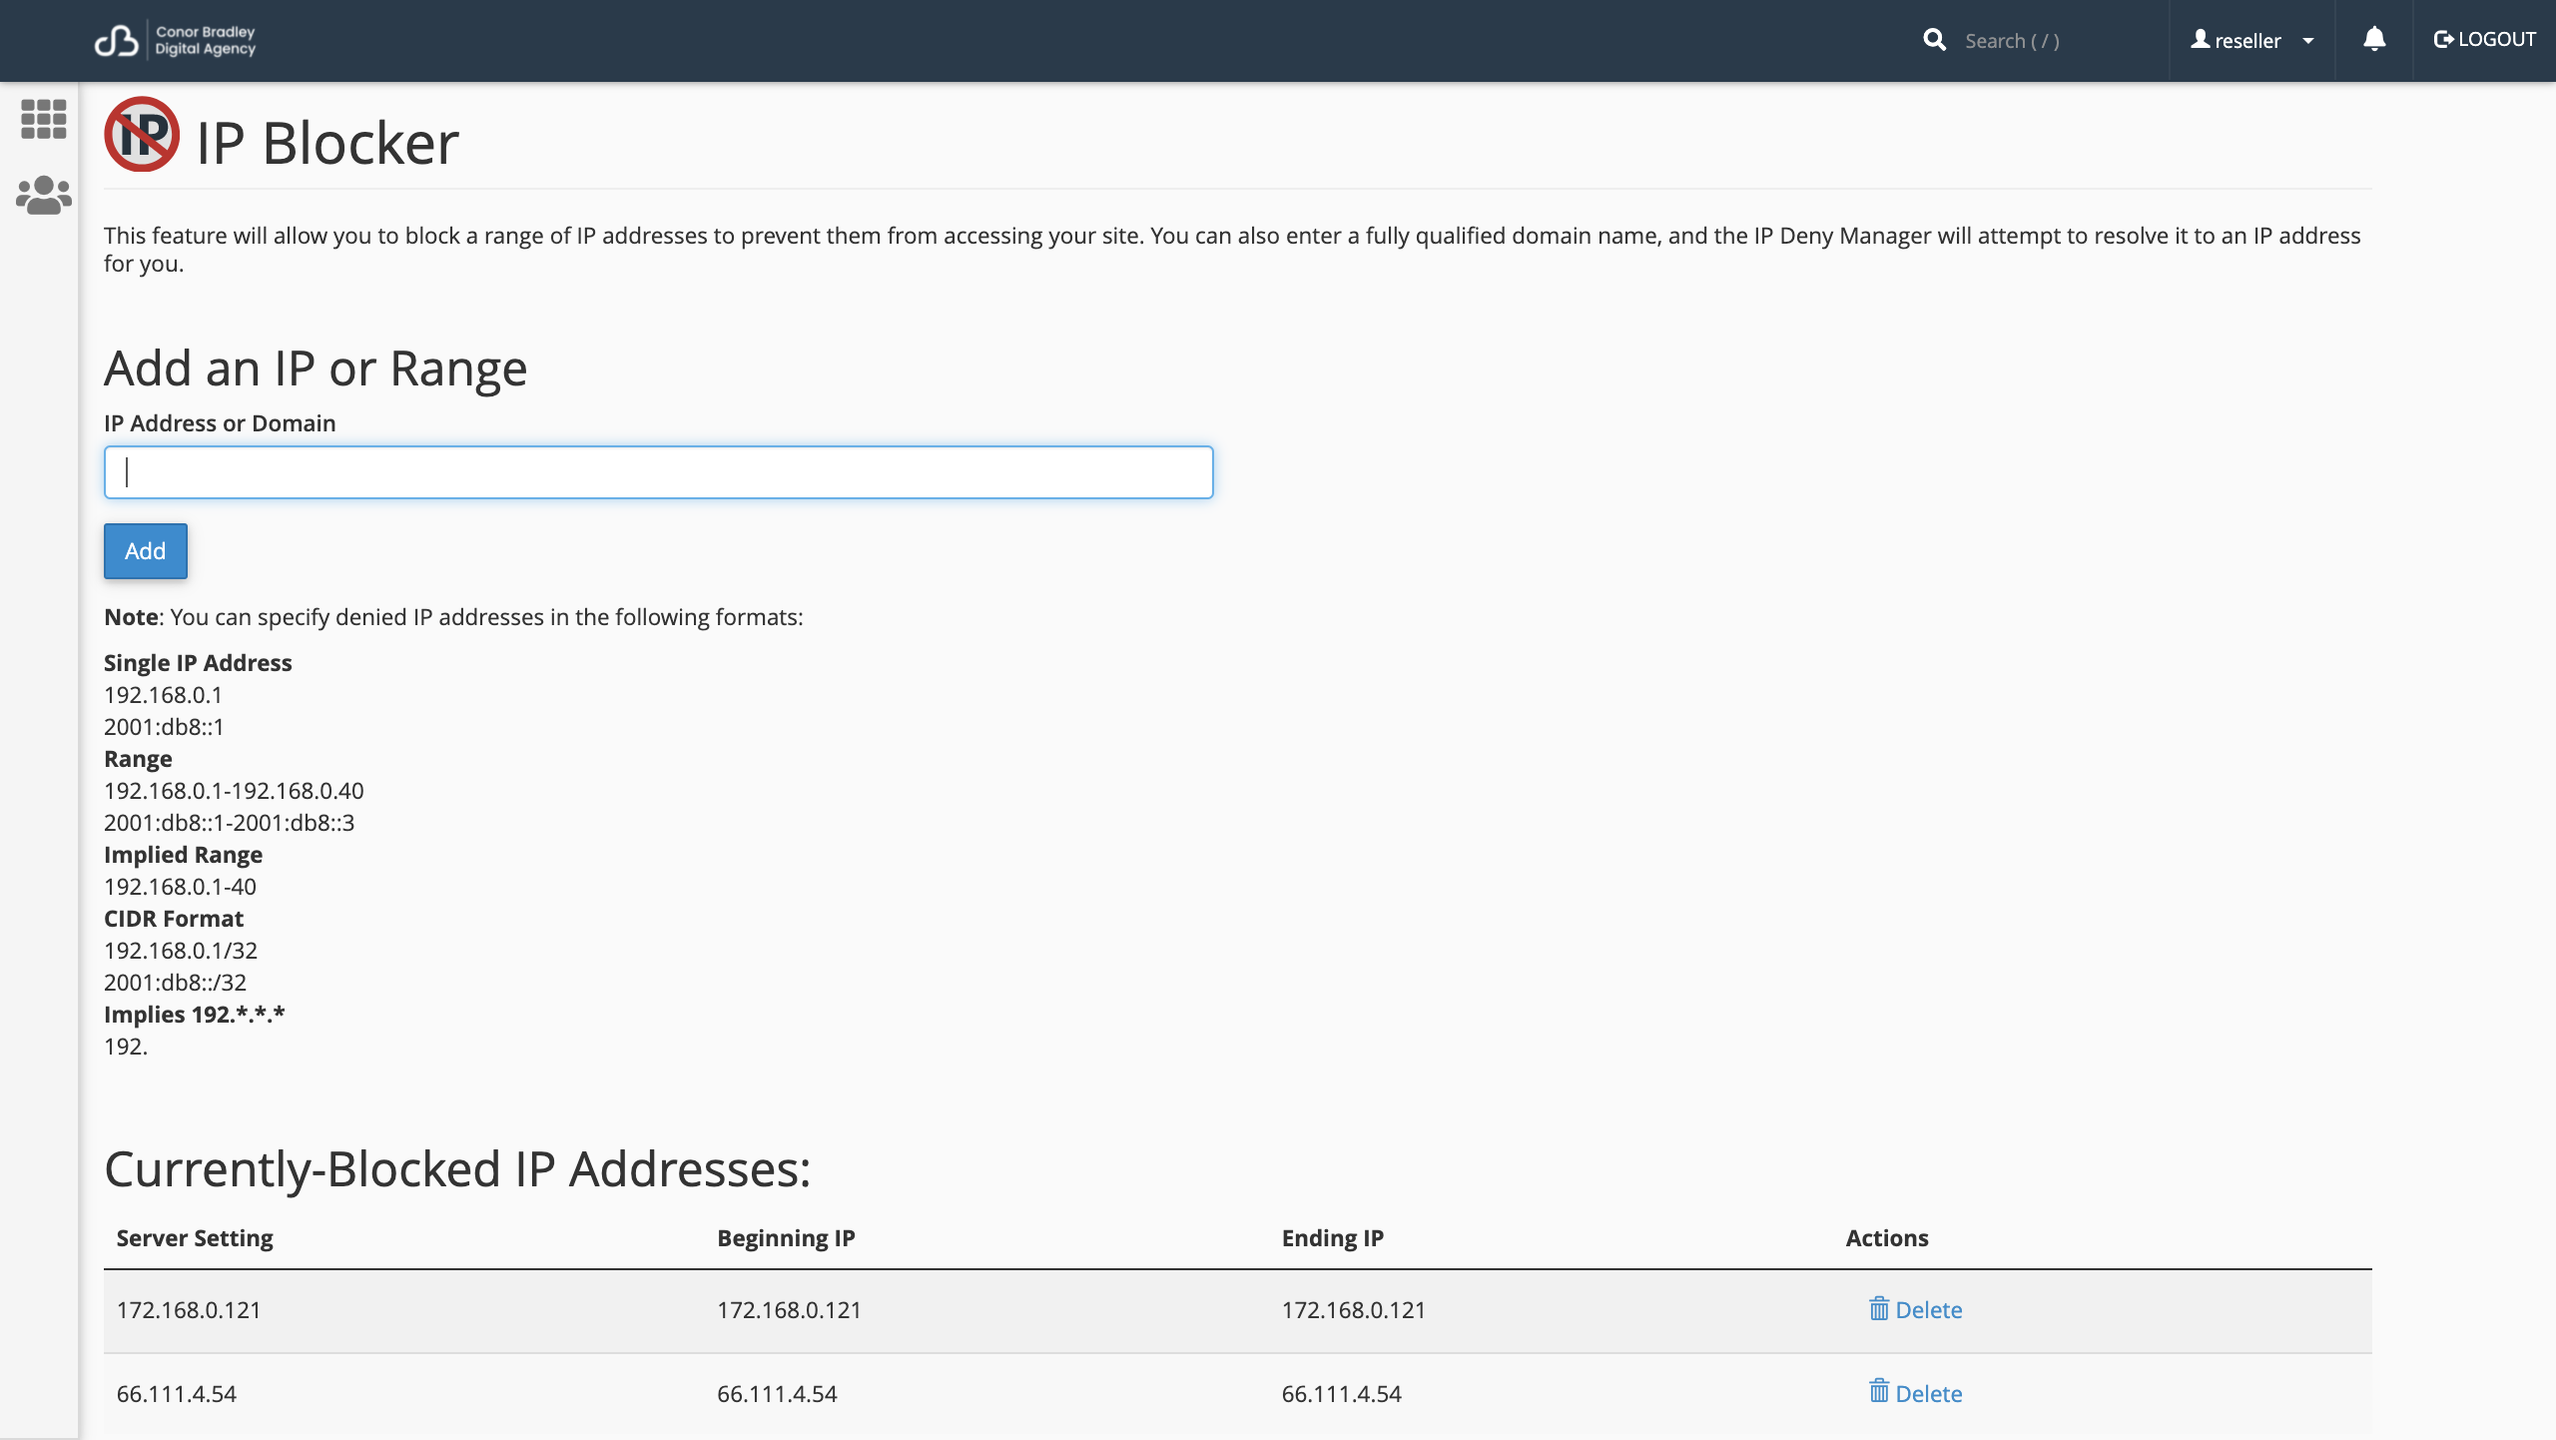Click Server Setting cell 172.168.0.121

[189, 1309]
